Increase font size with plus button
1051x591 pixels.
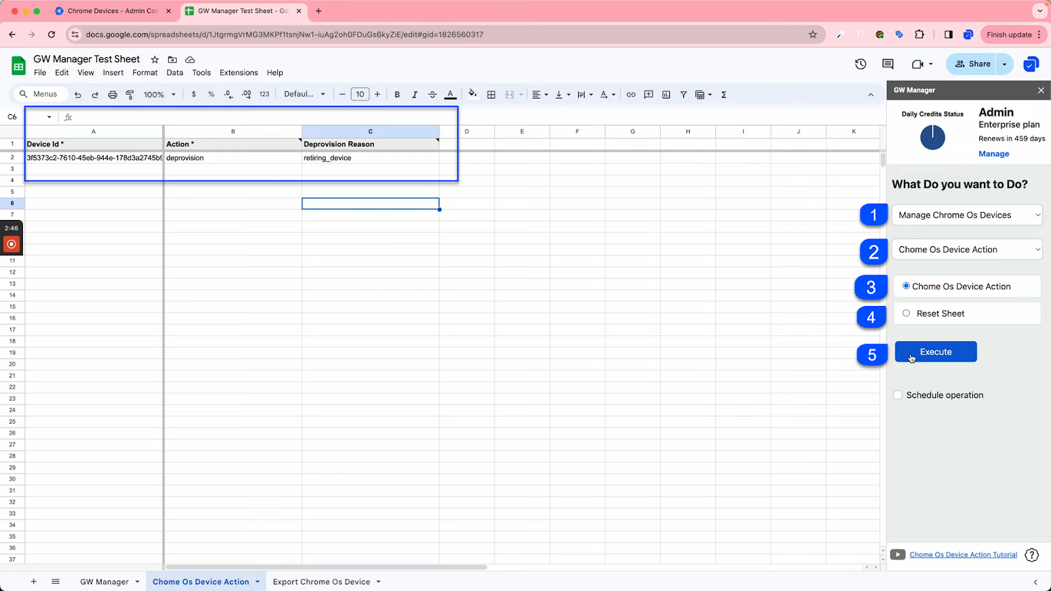click(x=378, y=95)
